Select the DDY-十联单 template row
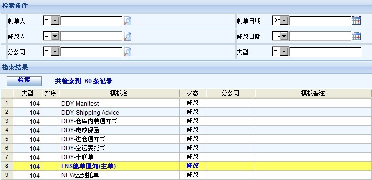372x180 pixels. (186, 157)
